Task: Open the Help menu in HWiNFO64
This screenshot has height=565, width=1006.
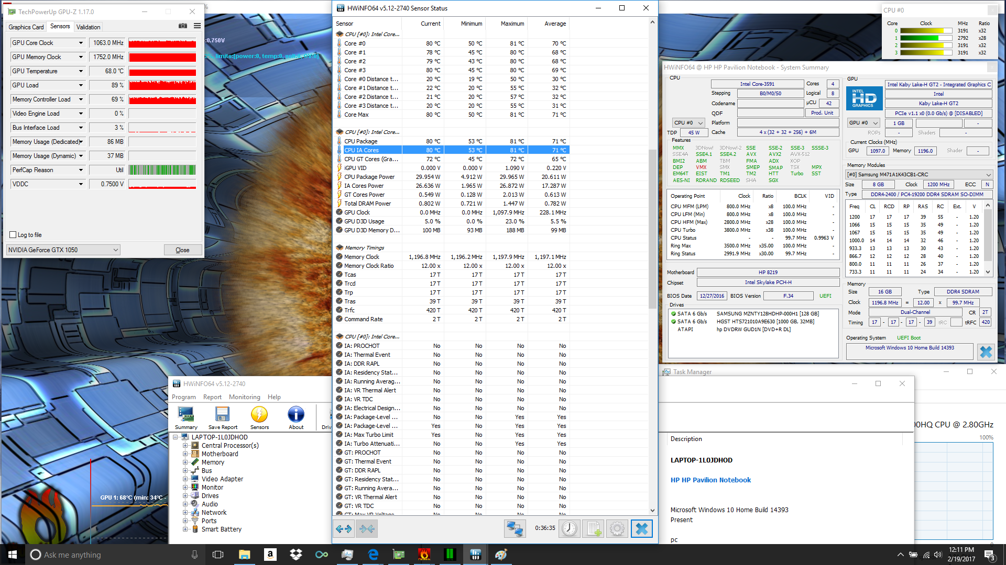Action: [274, 397]
